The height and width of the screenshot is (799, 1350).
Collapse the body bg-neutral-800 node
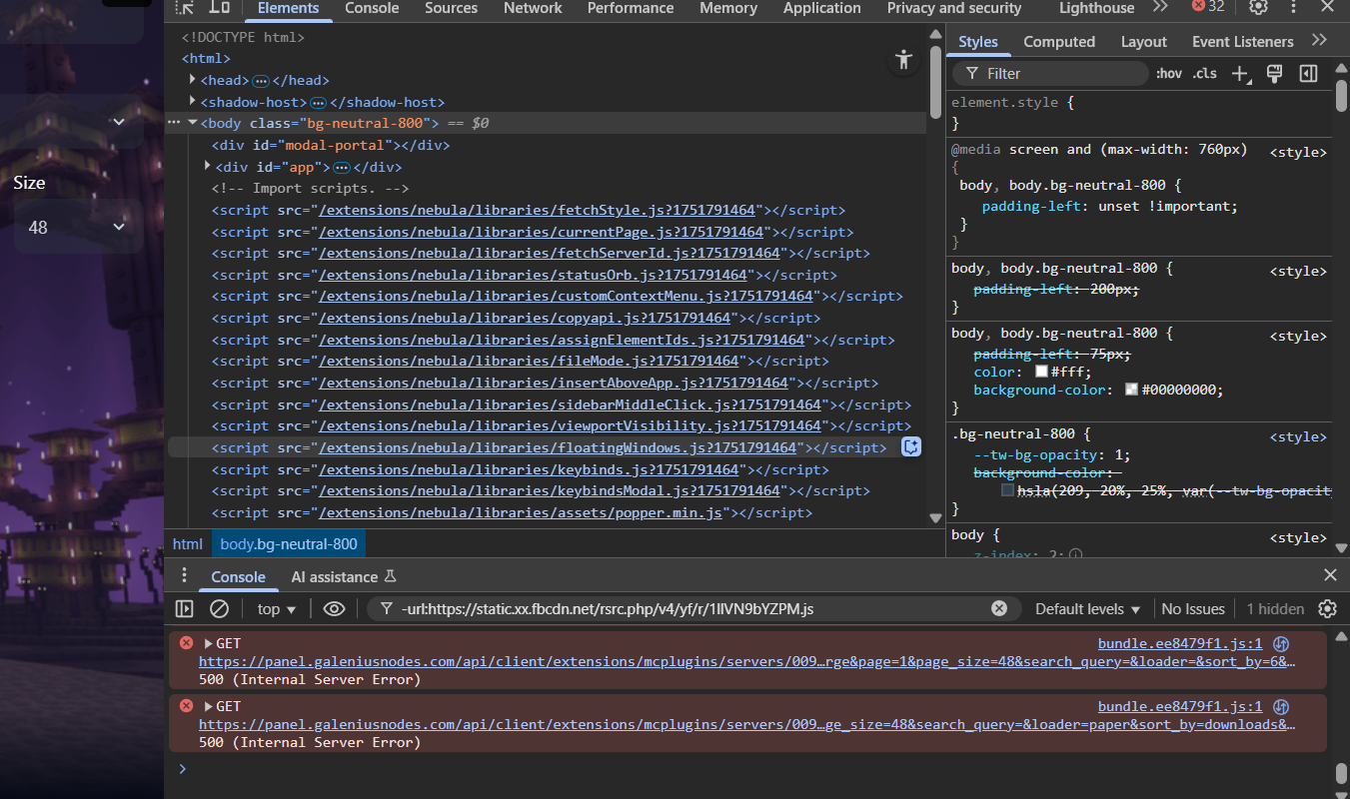point(193,123)
